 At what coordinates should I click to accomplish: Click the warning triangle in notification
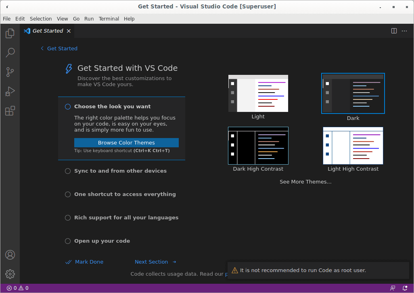(234, 270)
